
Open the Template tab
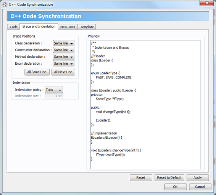(87, 27)
